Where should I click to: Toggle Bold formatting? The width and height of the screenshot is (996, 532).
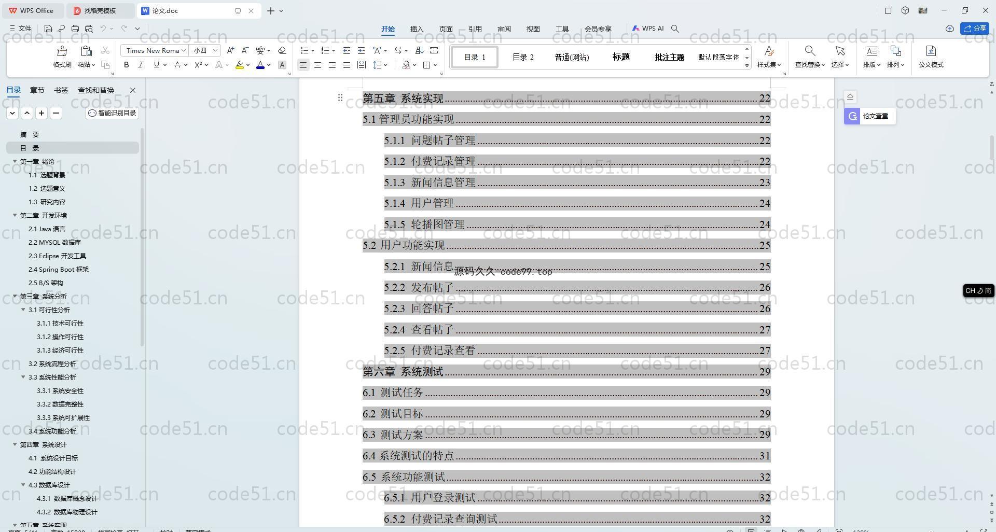point(126,65)
